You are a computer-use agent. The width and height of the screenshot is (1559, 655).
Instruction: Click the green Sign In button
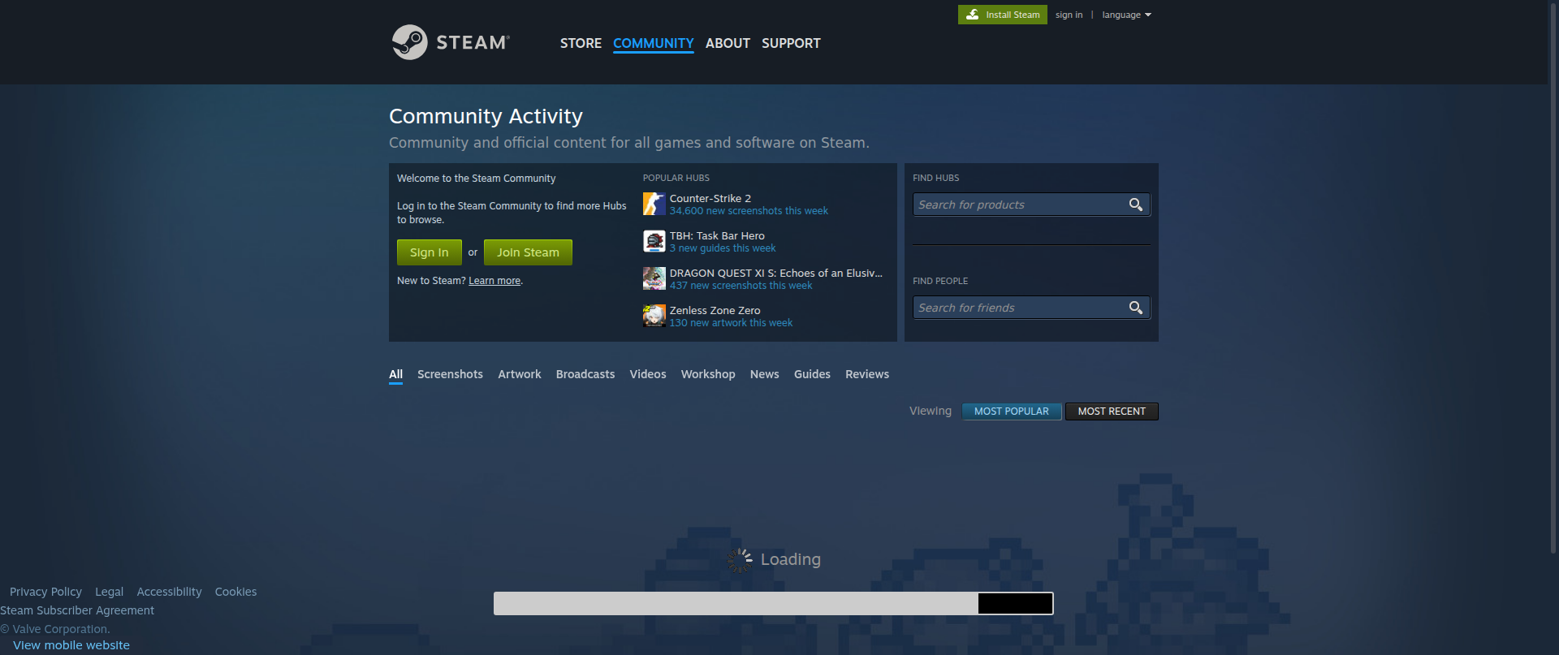pyautogui.click(x=430, y=252)
